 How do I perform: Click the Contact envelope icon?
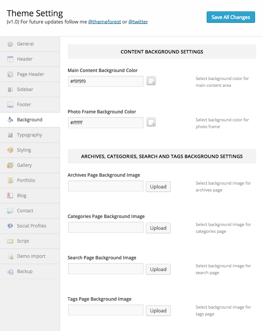coord(10,211)
